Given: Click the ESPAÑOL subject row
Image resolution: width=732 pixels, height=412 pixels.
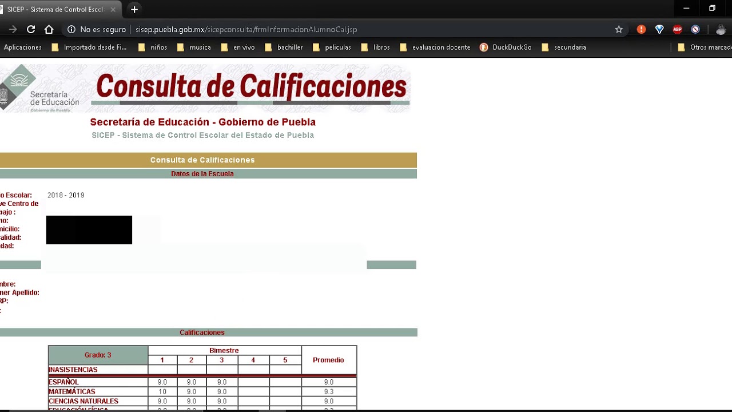Looking at the screenshot, I should [x=202, y=382].
